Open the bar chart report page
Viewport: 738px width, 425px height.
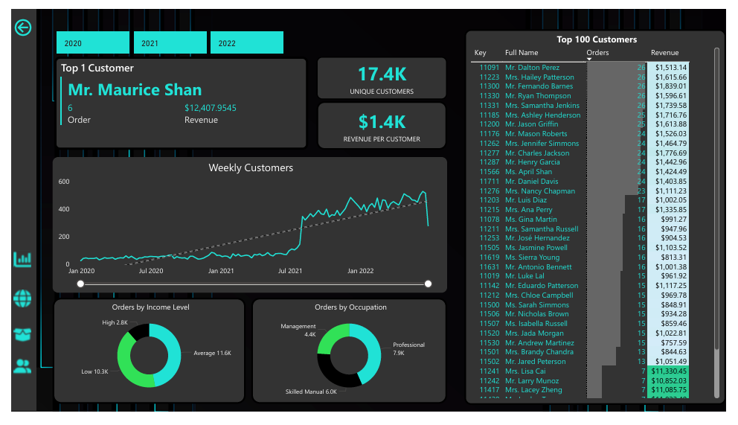23,259
